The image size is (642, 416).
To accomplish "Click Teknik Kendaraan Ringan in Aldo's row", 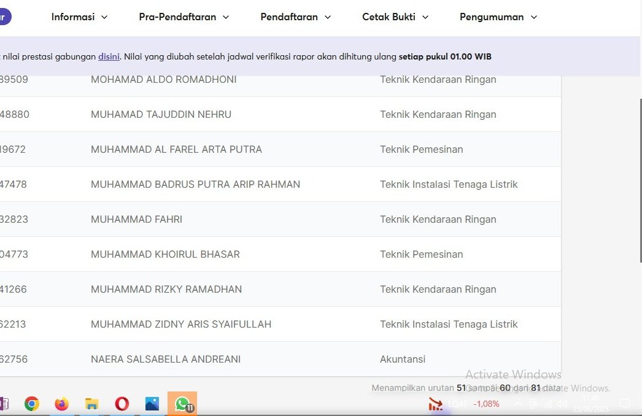I will (438, 79).
